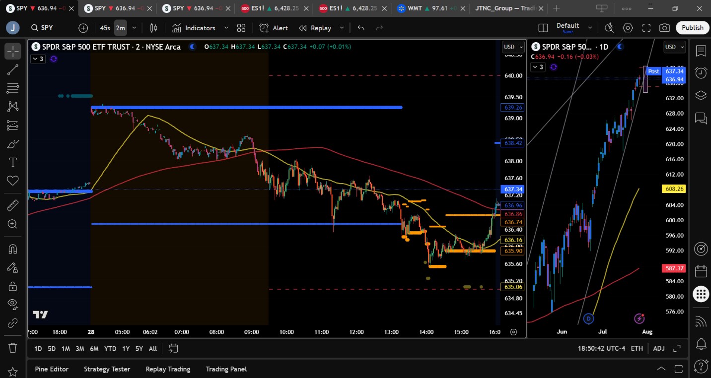Open the go to date calendar icon
This screenshot has width=711, height=378.
[x=173, y=348]
